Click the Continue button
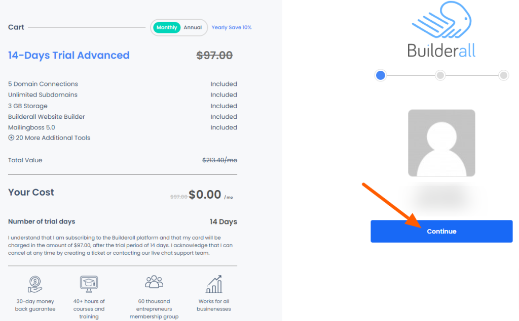This screenshot has width=519, height=321. [441, 231]
